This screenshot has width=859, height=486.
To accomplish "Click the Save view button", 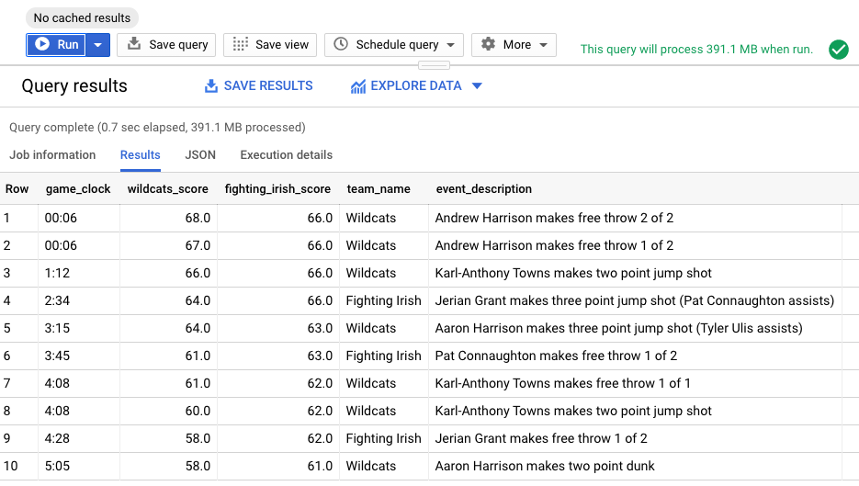I will coord(270,45).
